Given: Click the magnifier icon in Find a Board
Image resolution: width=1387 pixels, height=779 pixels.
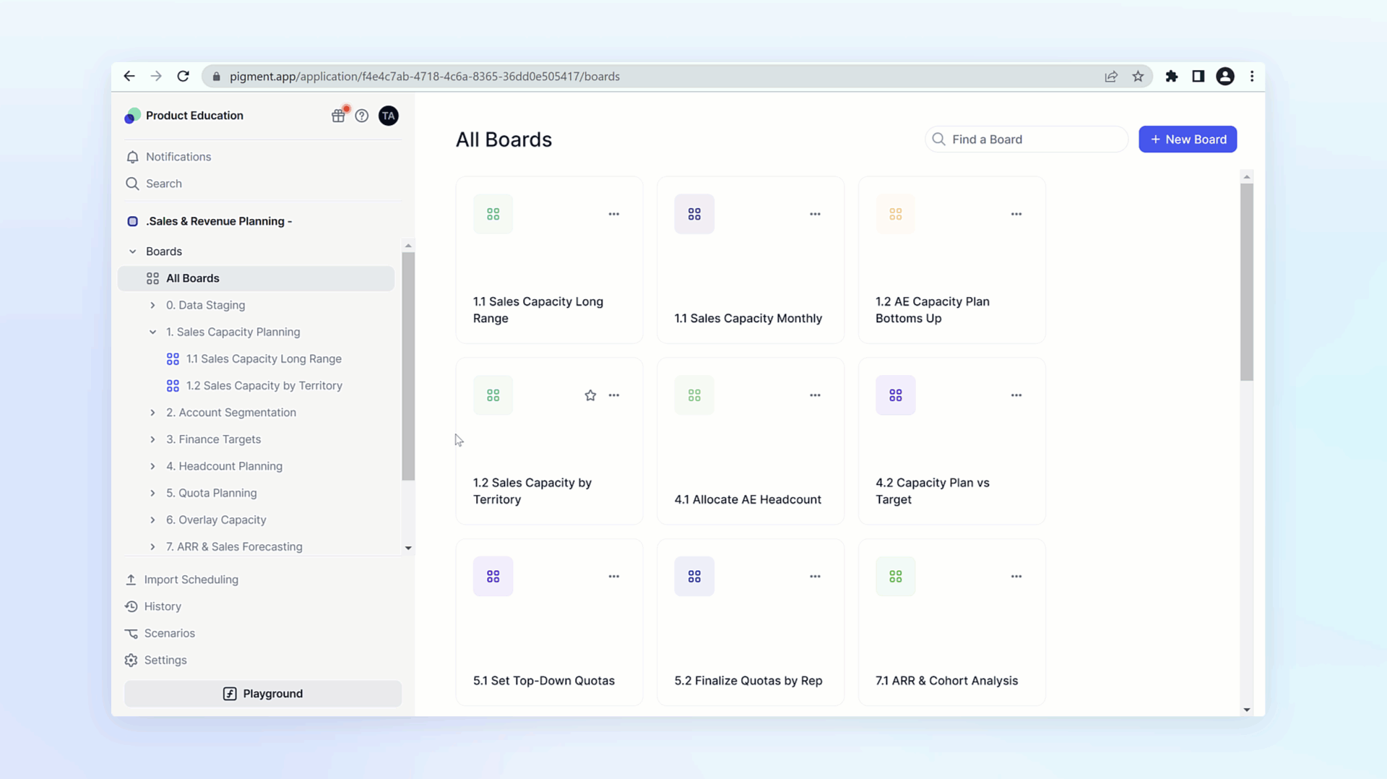Looking at the screenshot, I should point(938,139).
